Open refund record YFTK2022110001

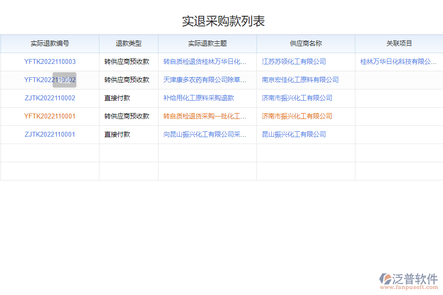pos(51,116)
